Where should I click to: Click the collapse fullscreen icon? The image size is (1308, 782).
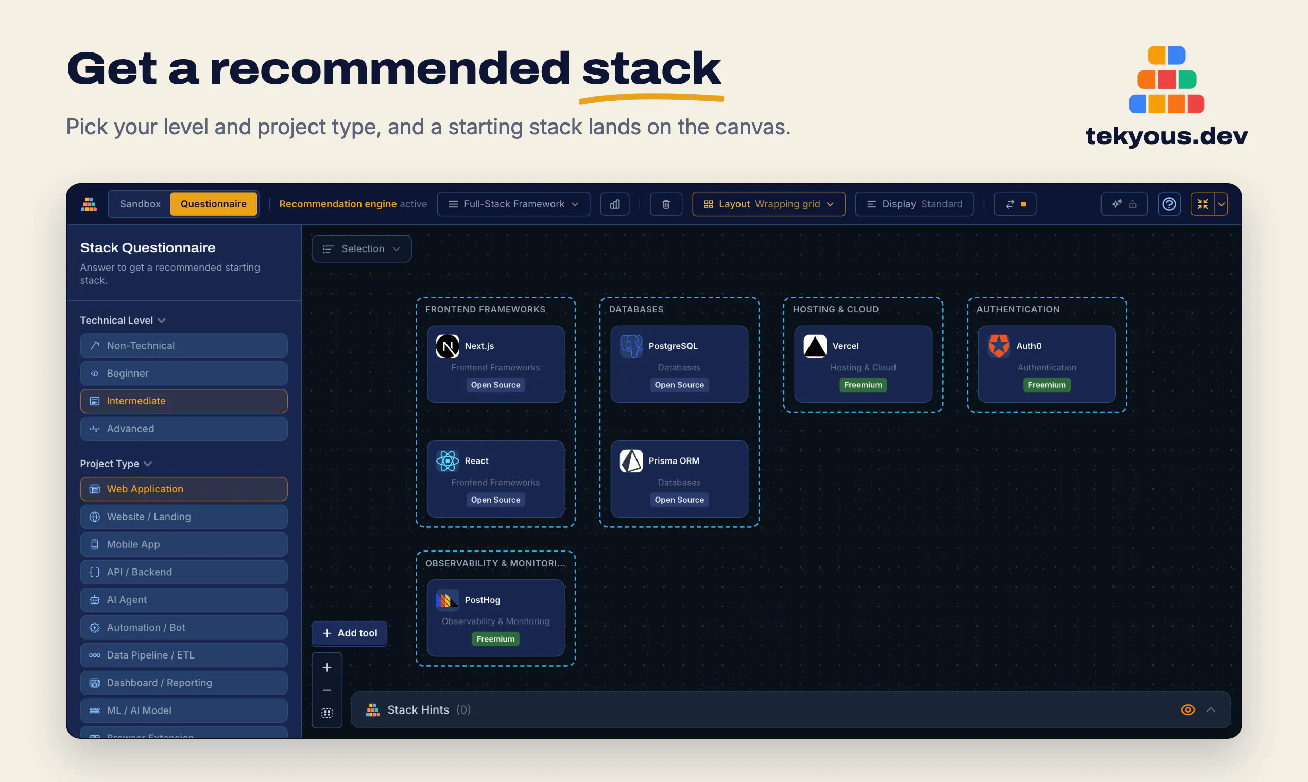coord(1202,204)
